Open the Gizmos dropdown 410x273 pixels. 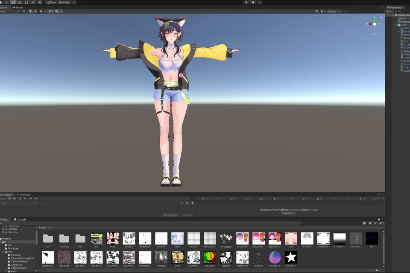coord(334,11)
